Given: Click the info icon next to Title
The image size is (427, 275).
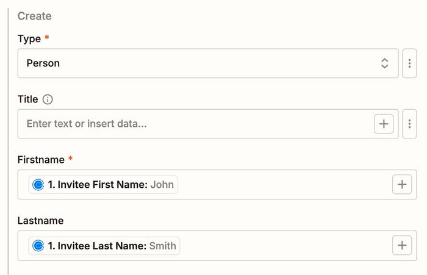Looking at the screenshot, I should point(48,99).
